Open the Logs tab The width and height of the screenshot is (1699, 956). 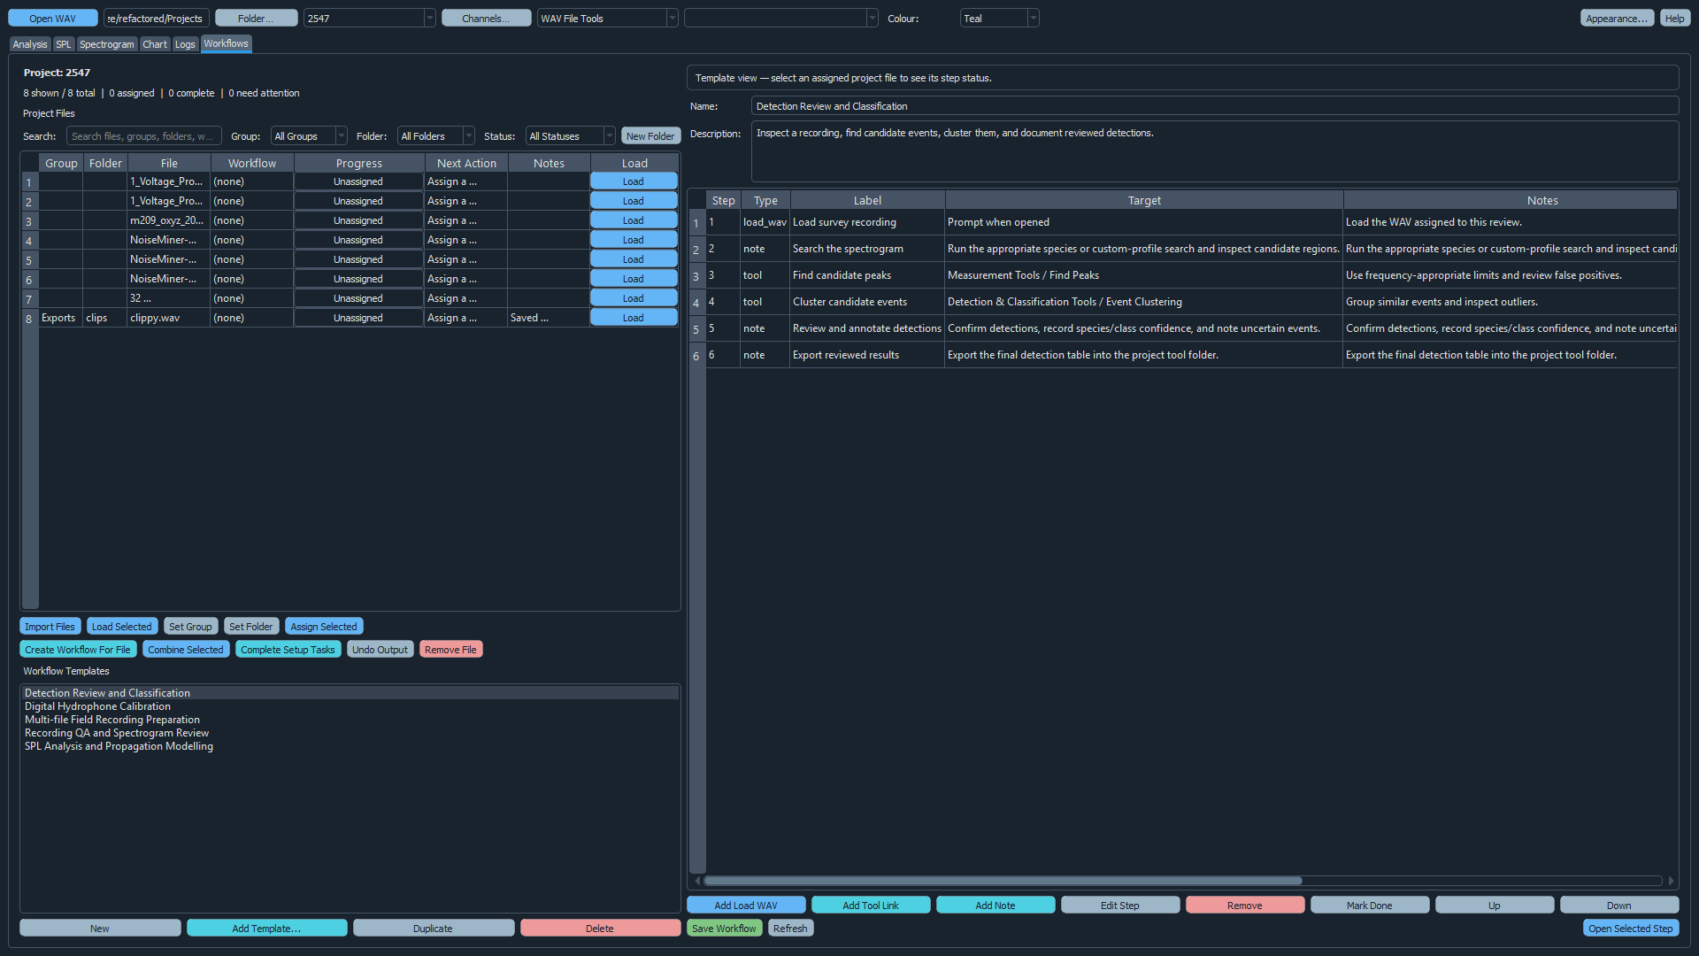(x=185, y=44)
